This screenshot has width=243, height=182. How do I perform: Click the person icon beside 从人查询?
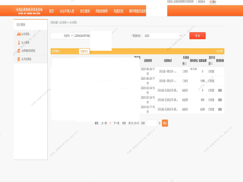click(x=19, y=42)
